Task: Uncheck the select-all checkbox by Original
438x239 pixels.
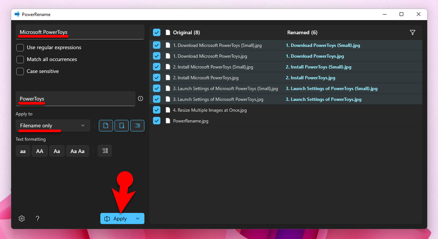Action: [x=157, y=32]
